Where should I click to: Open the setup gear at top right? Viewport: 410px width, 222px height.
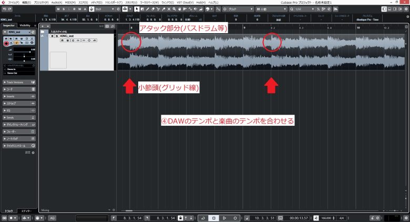406,9
